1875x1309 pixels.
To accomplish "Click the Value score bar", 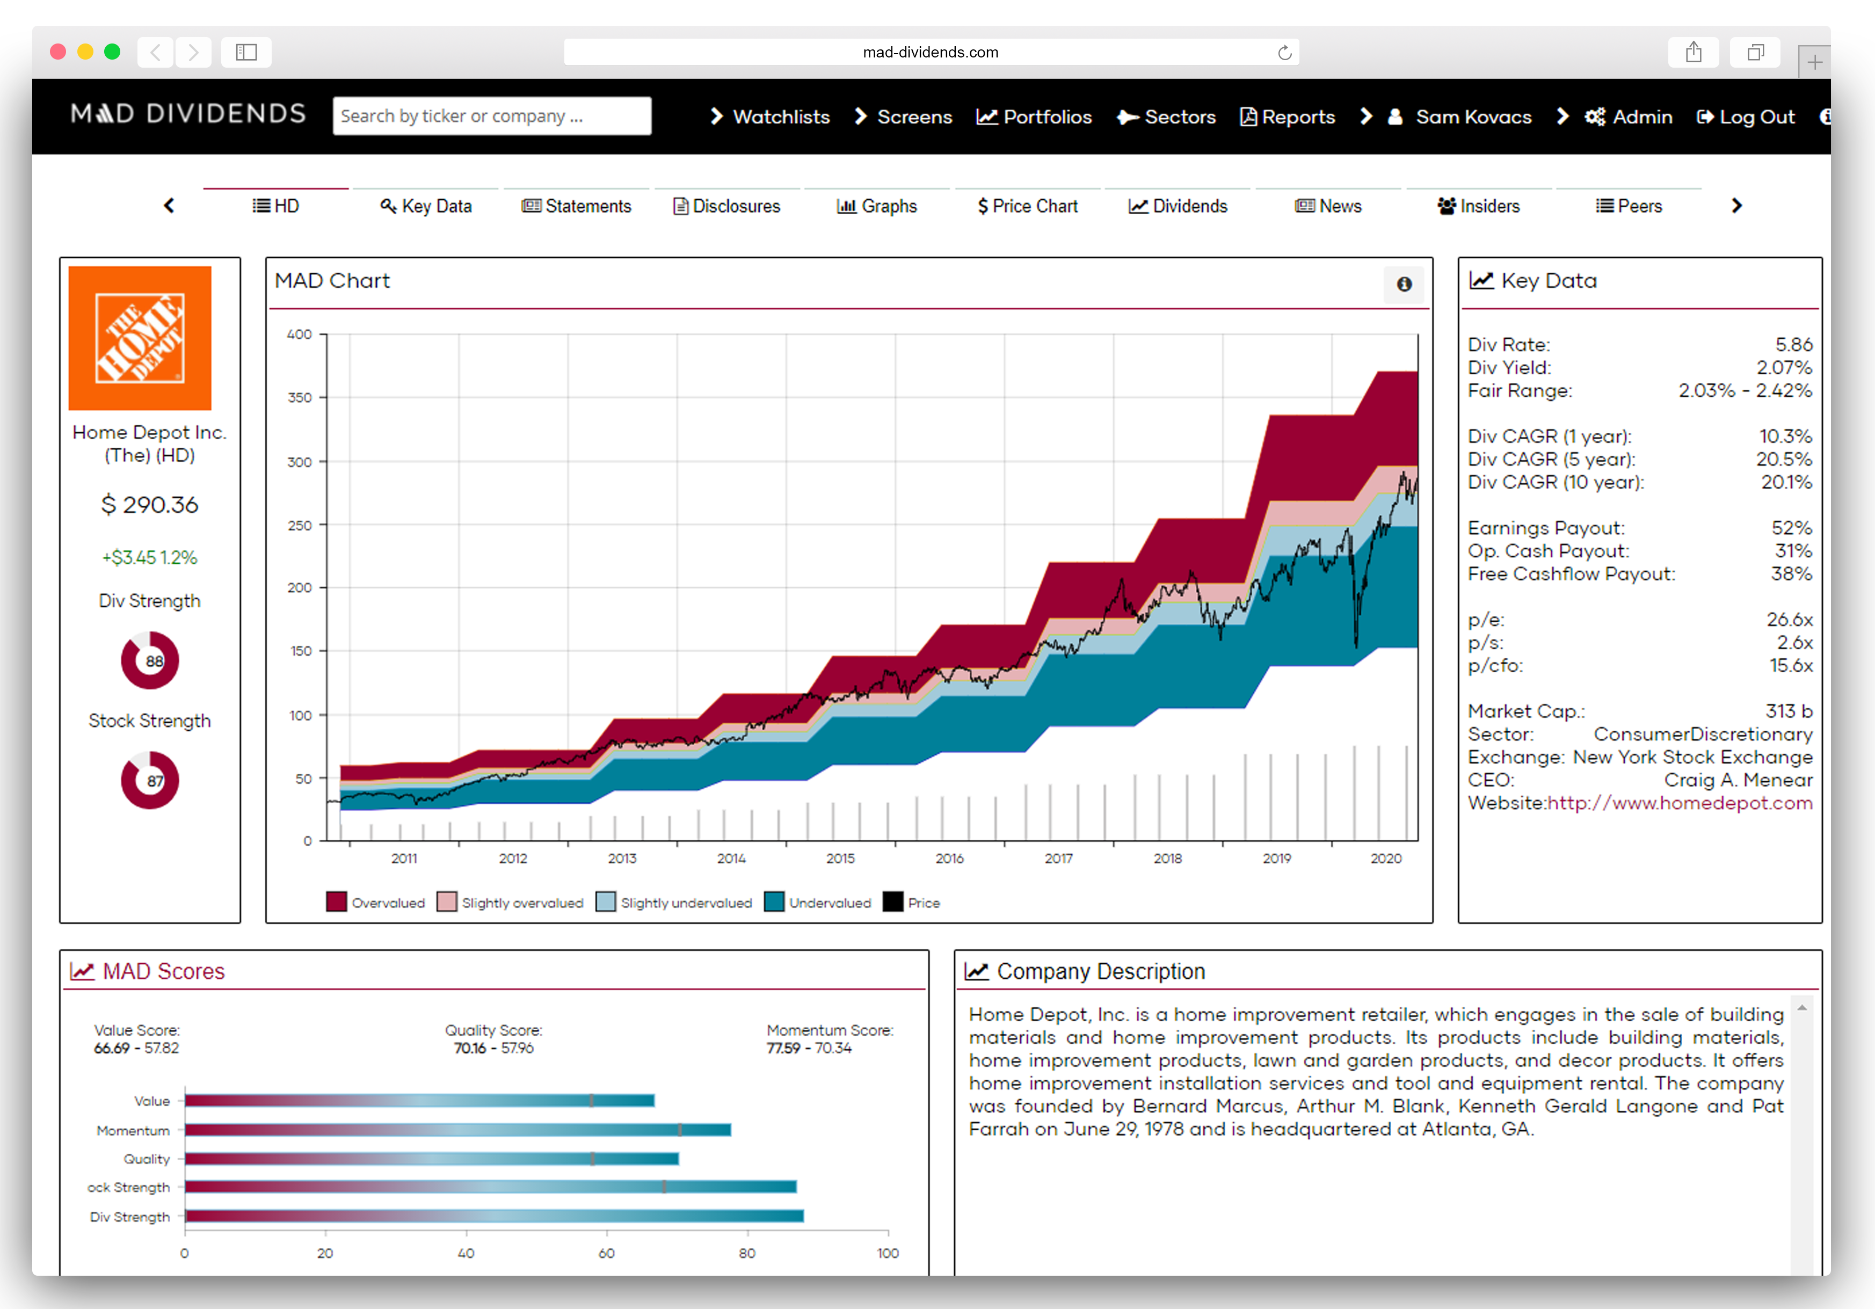I will coord(420,1101).
